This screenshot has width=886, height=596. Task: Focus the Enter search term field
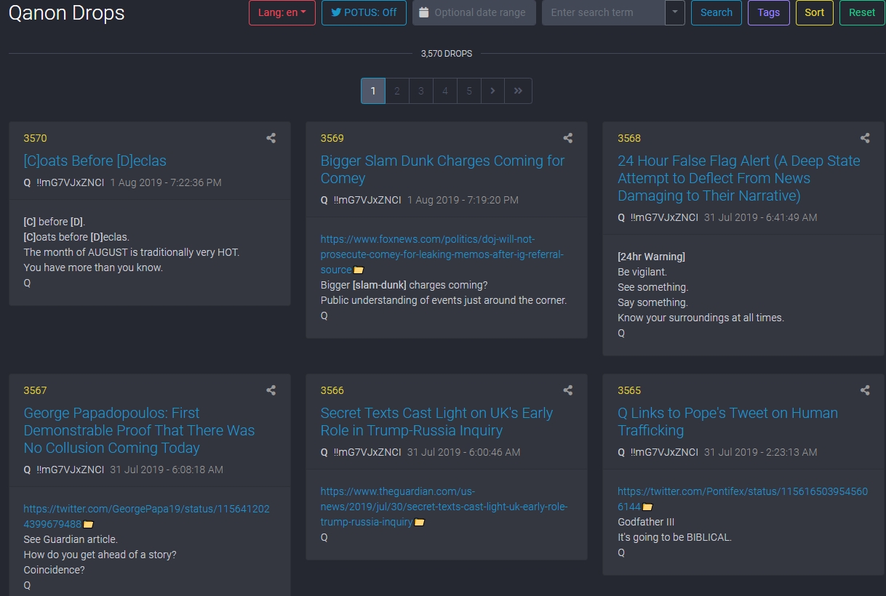(x=603, y=12)
